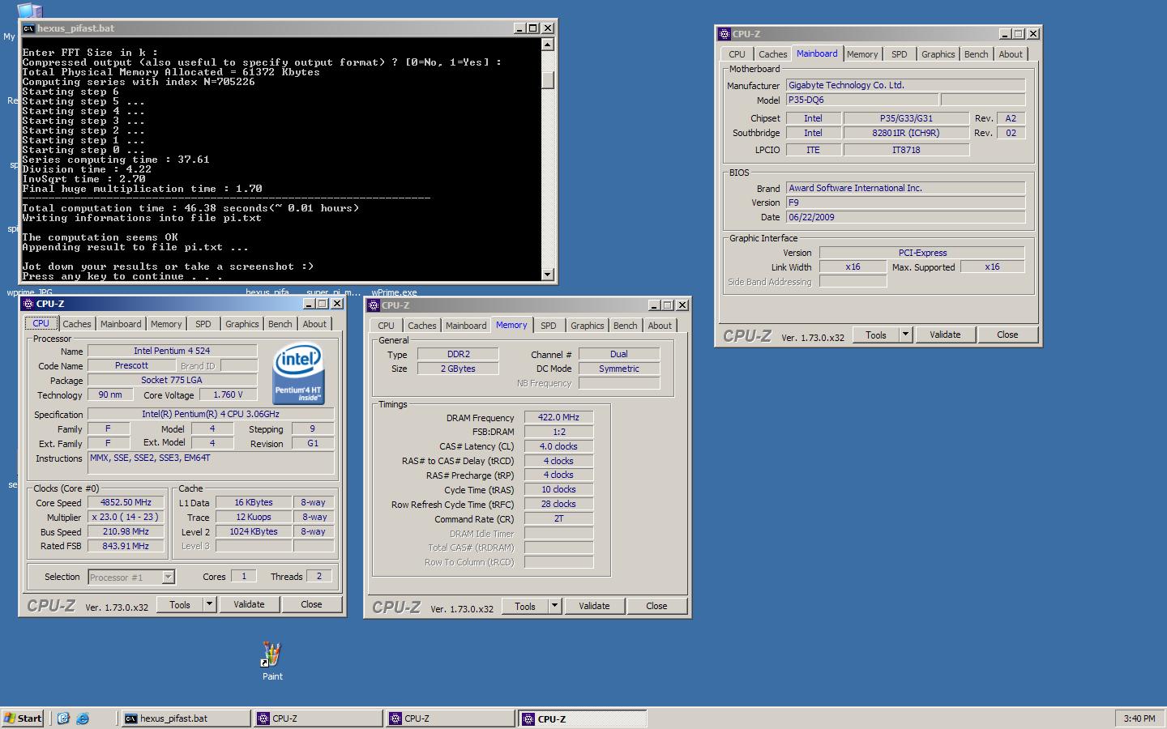1167x729 pixels.
Task: Open About tab in the CPU window
Action: 314,323
